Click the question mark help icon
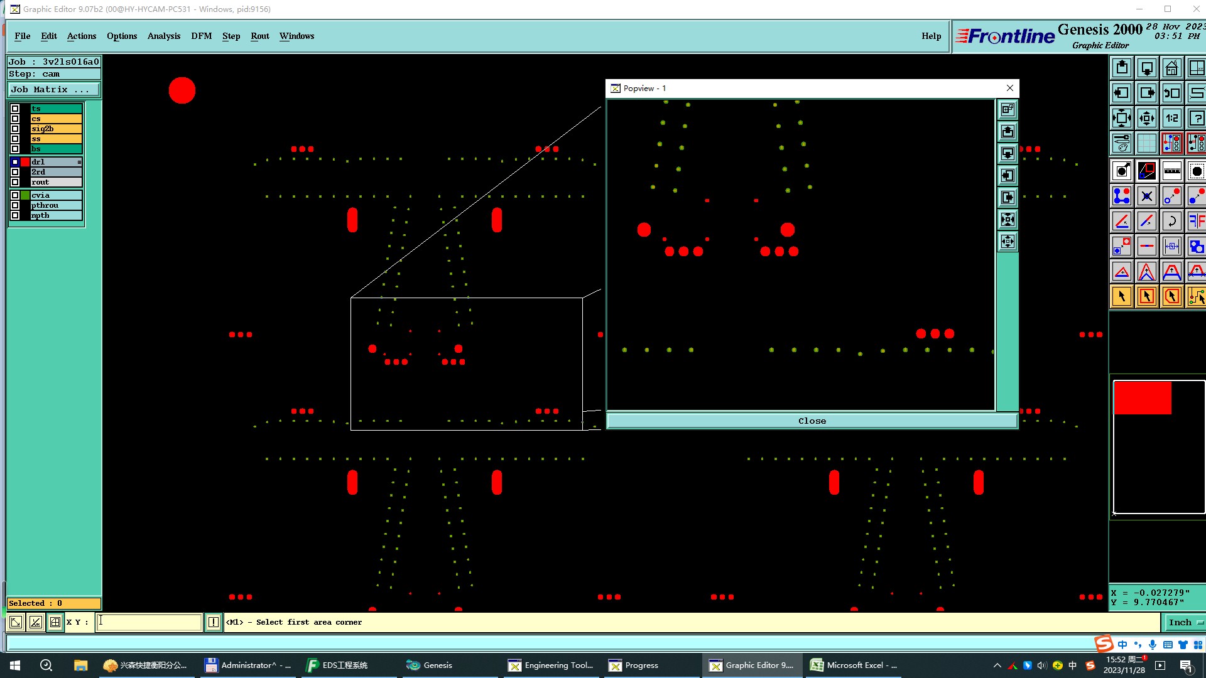 [x=1196, y=118]
